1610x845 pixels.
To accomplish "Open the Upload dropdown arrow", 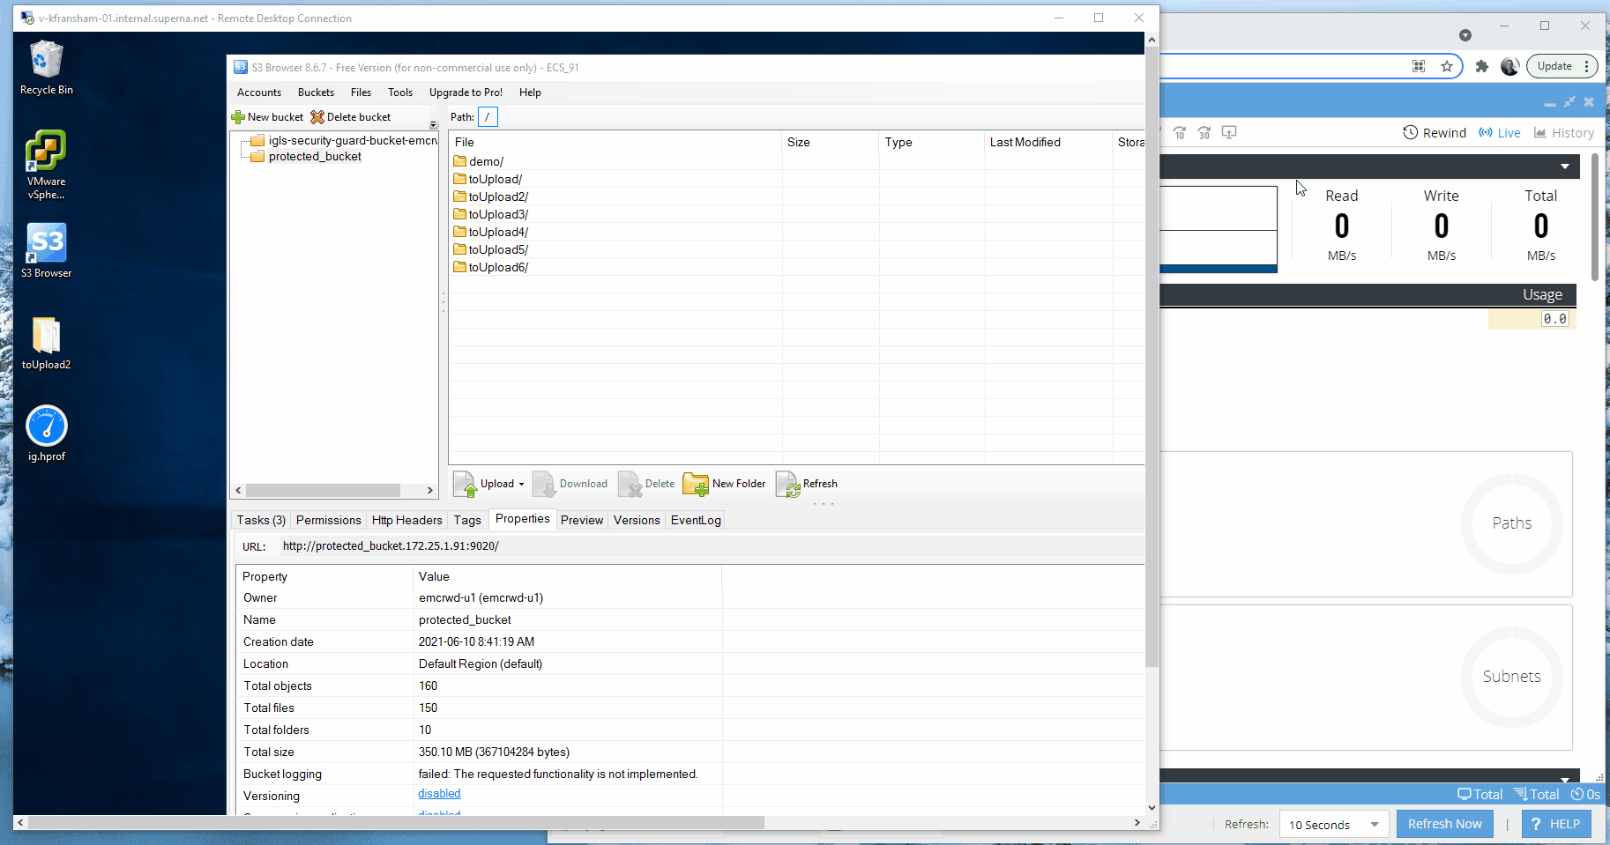I will click(521, 484).
